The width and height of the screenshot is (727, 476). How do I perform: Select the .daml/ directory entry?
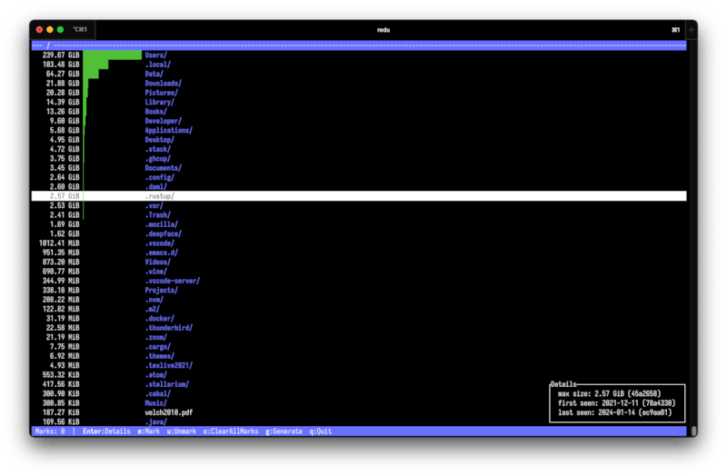[155, 187]
